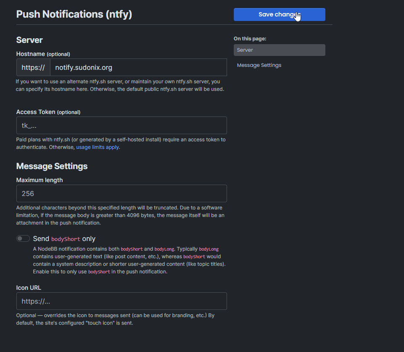This screenshot has height=352, width=404.
Task: Click the Push Notifications (ntfy) page title
Action: coord(74,14)
